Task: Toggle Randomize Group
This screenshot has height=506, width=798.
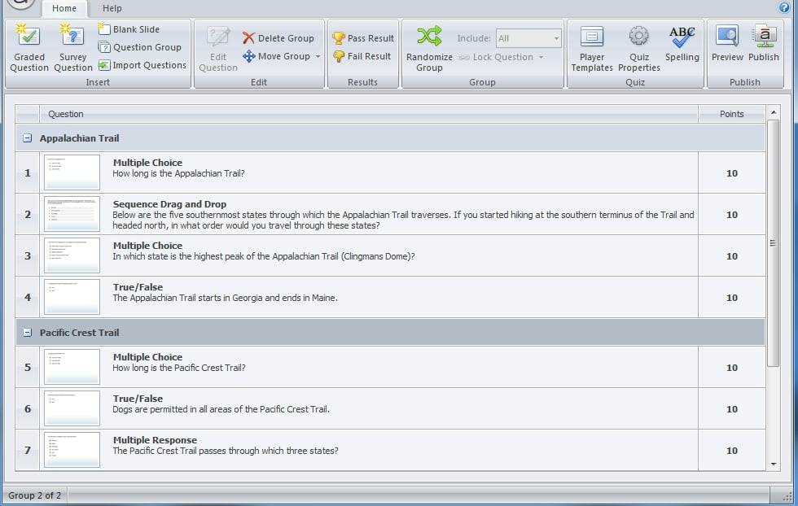Action: (429, 50)
